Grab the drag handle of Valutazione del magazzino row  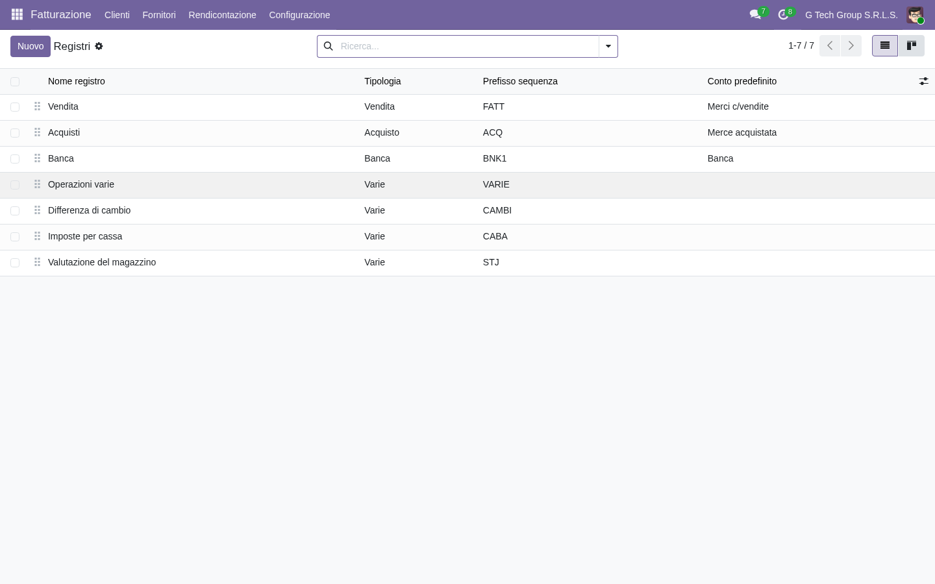[x=37, y=262]
